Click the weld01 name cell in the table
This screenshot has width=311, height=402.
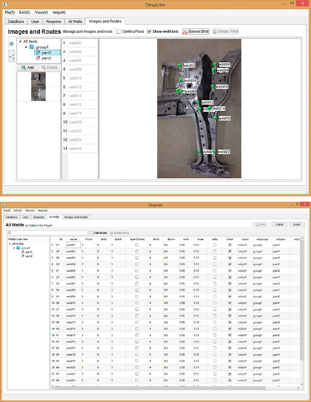(73, 245)
